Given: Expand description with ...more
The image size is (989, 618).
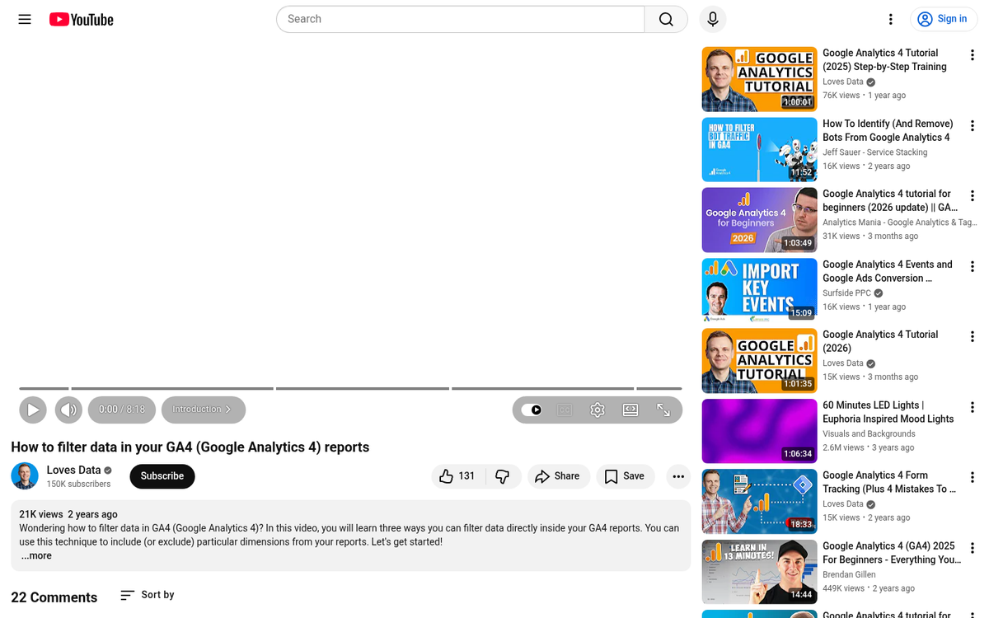Looking at the screenshot, I should 36,556.
